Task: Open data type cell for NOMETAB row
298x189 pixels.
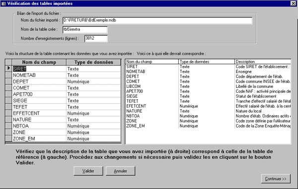Action: point(93,75)
